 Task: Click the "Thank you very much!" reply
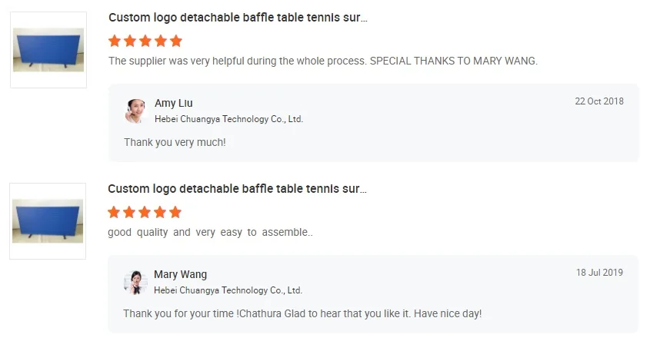pyautogui.click(x=175, y=142)
